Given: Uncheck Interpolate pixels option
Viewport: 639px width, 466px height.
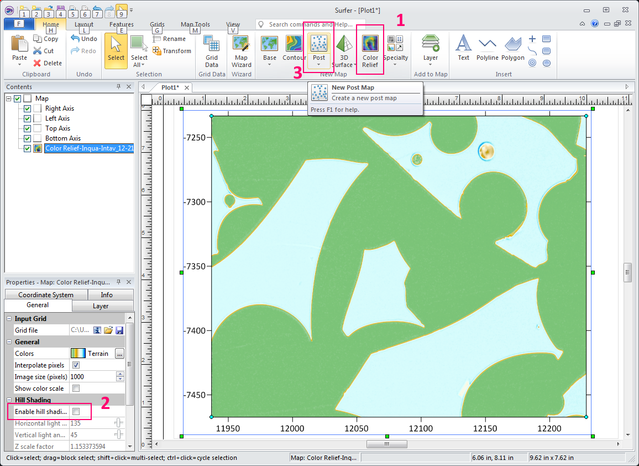Looking at the screenshot, I should coord(76,365).
